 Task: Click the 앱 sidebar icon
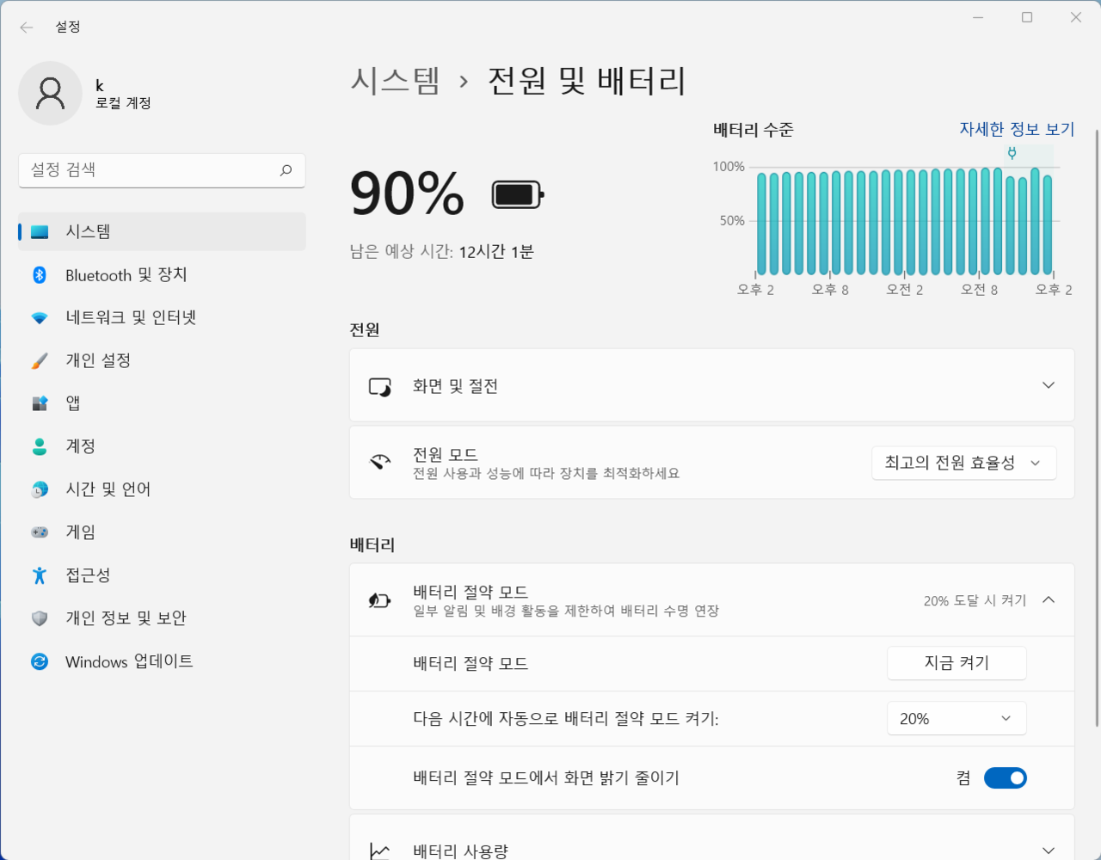point(40,402)
